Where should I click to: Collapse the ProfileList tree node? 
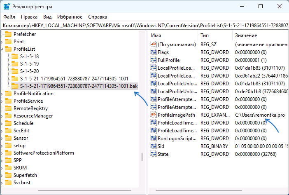point(3,49)
